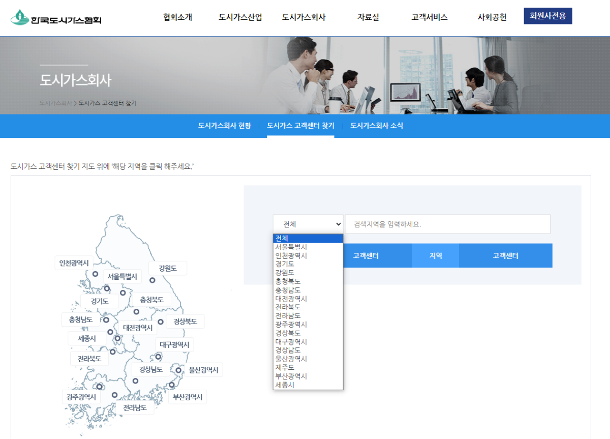This screenshot has width=610, height=439.
Task: Switch to the 도시가스회사 소식 tab
Action: pyautogui.click(x=376, y=126)
